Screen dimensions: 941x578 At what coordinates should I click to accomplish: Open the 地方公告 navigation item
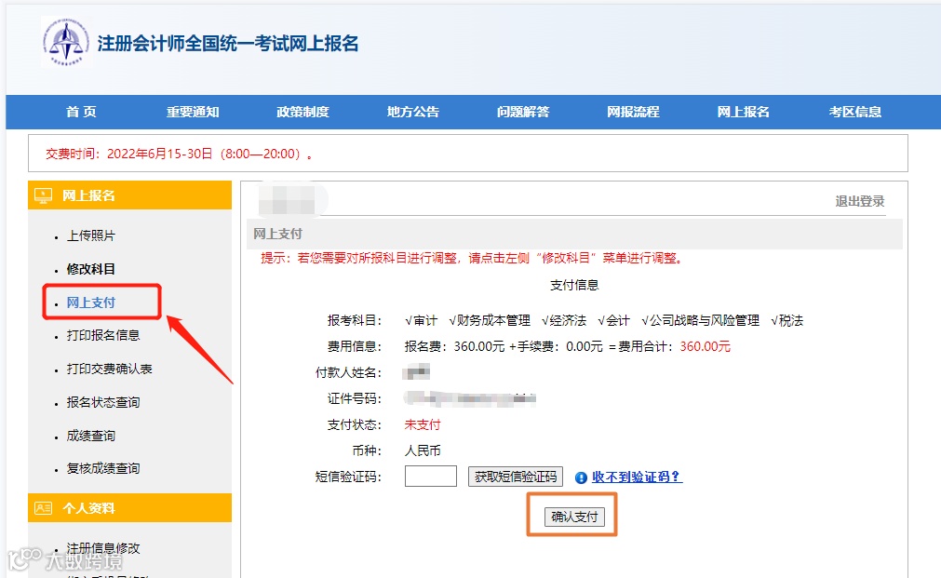[x=413, y=112]
